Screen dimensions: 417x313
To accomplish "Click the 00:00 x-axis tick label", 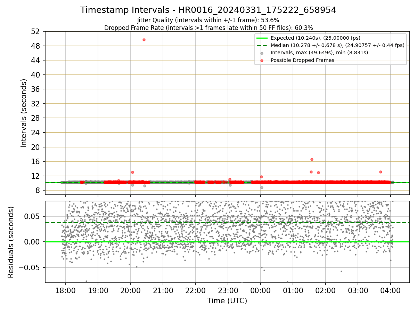I will (x=261, y=290).
